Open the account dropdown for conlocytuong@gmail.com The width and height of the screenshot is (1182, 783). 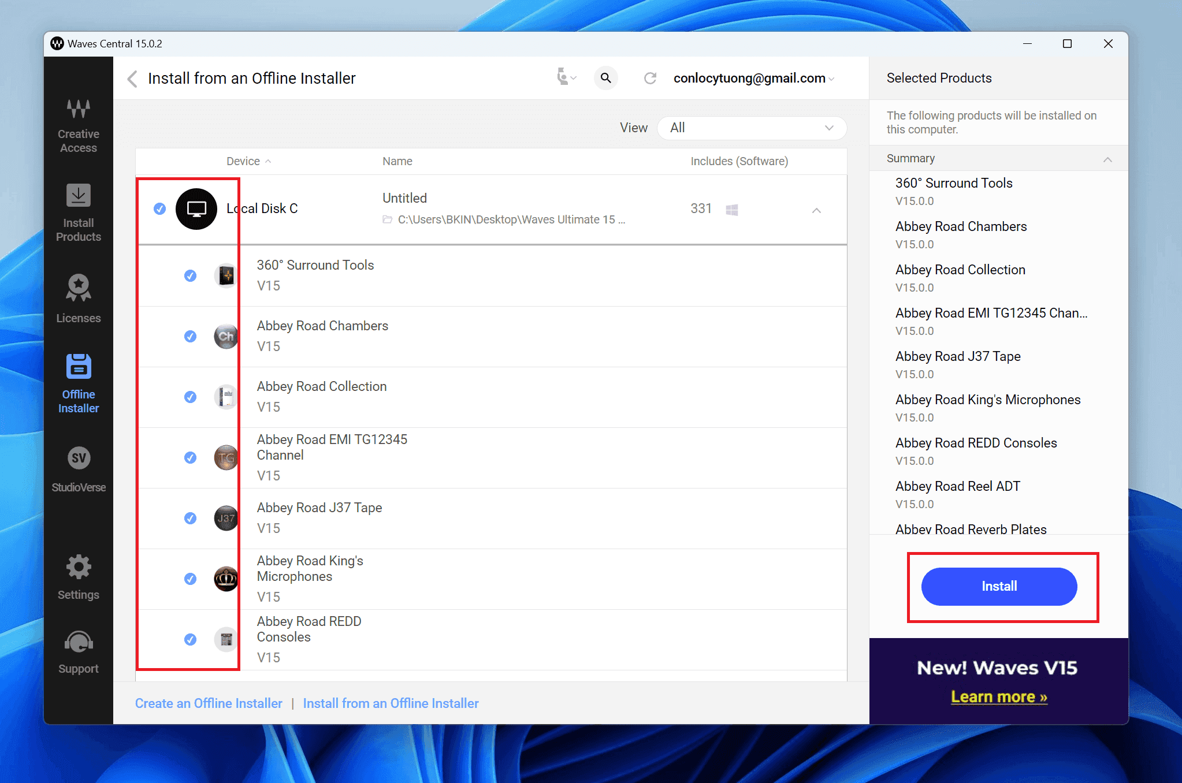(x=831, y=78)
